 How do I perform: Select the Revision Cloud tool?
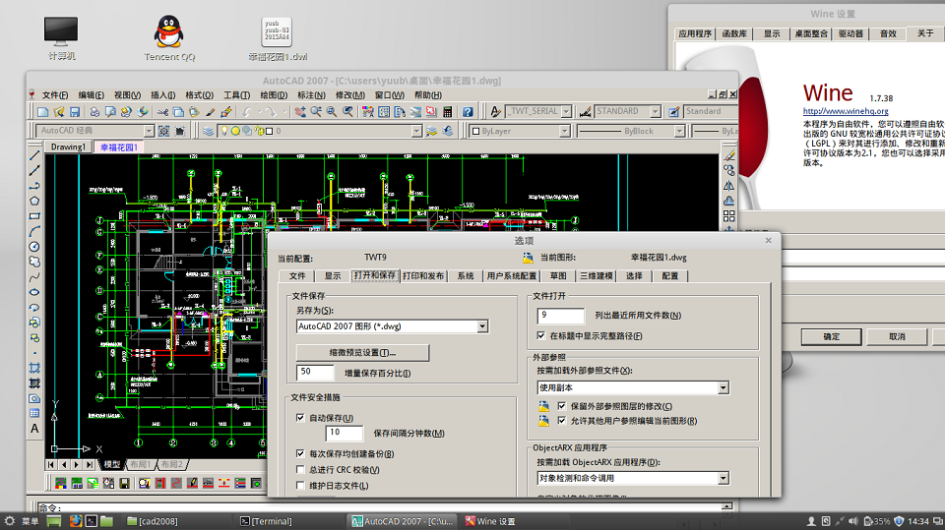(x=34, y=262)
